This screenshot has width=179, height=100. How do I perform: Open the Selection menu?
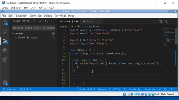coord(21,16)
